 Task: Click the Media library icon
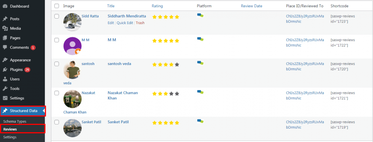[x=5, y=28]
